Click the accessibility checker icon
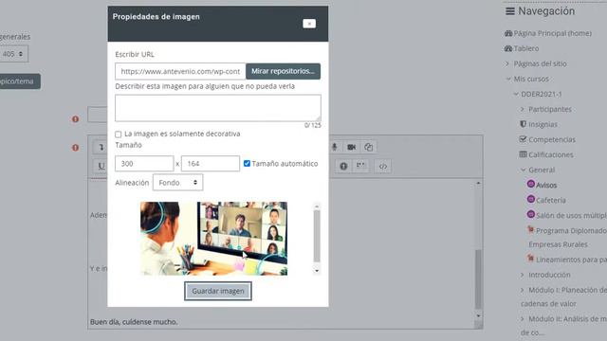 coord(343,167)
